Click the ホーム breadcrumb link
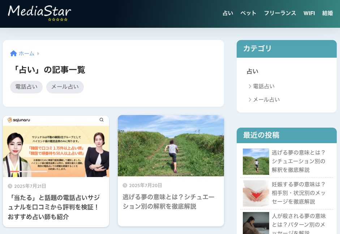The width and height of the screenshot is (340, 234). tap(26, 53)
